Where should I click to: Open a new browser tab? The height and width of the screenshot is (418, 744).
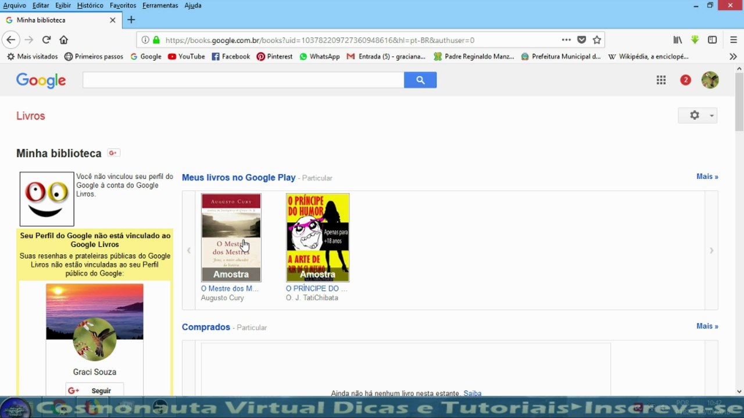pos(131,20)
